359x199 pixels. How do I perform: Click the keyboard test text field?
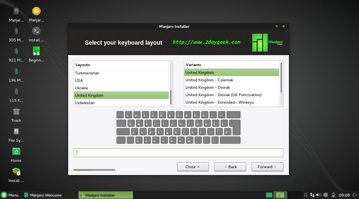[178, 153]
